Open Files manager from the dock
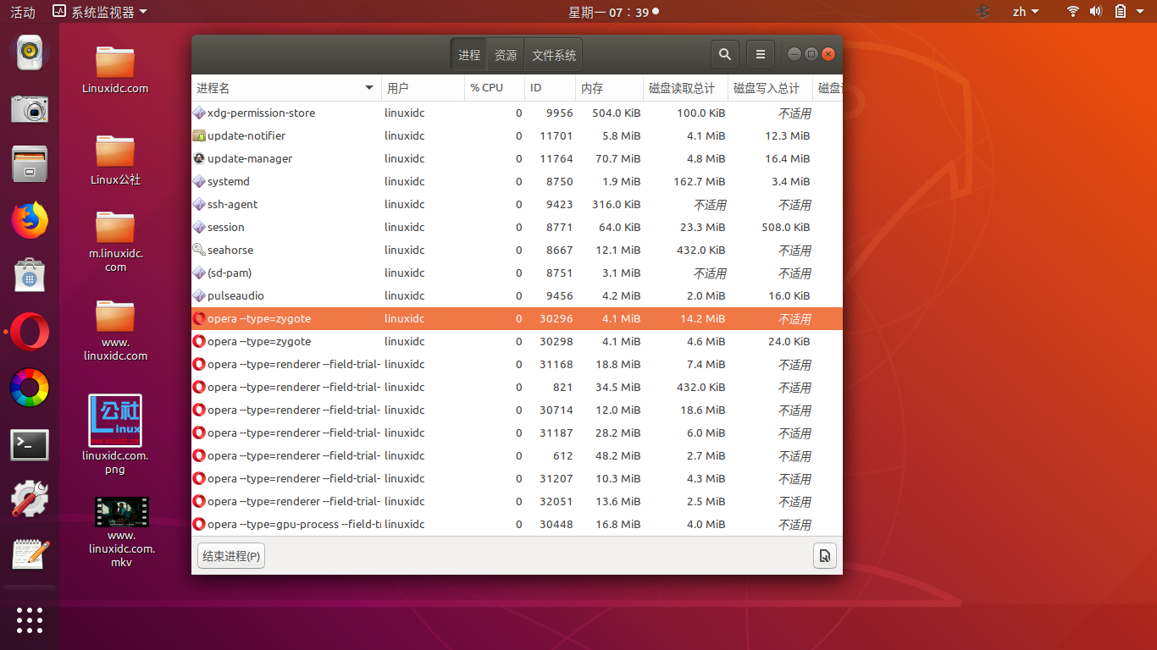The image size is (1157, 650). [x=30, y=164]
